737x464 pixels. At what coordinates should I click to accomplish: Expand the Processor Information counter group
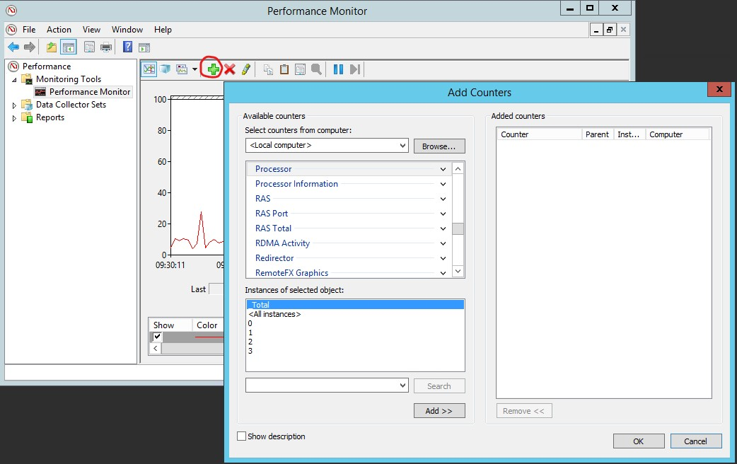(443, 184)
